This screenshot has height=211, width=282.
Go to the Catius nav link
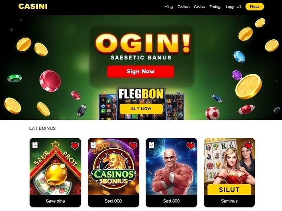point(199,7)
